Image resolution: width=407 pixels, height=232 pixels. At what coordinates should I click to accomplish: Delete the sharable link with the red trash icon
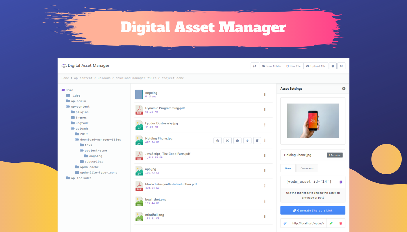click(340, 223)
